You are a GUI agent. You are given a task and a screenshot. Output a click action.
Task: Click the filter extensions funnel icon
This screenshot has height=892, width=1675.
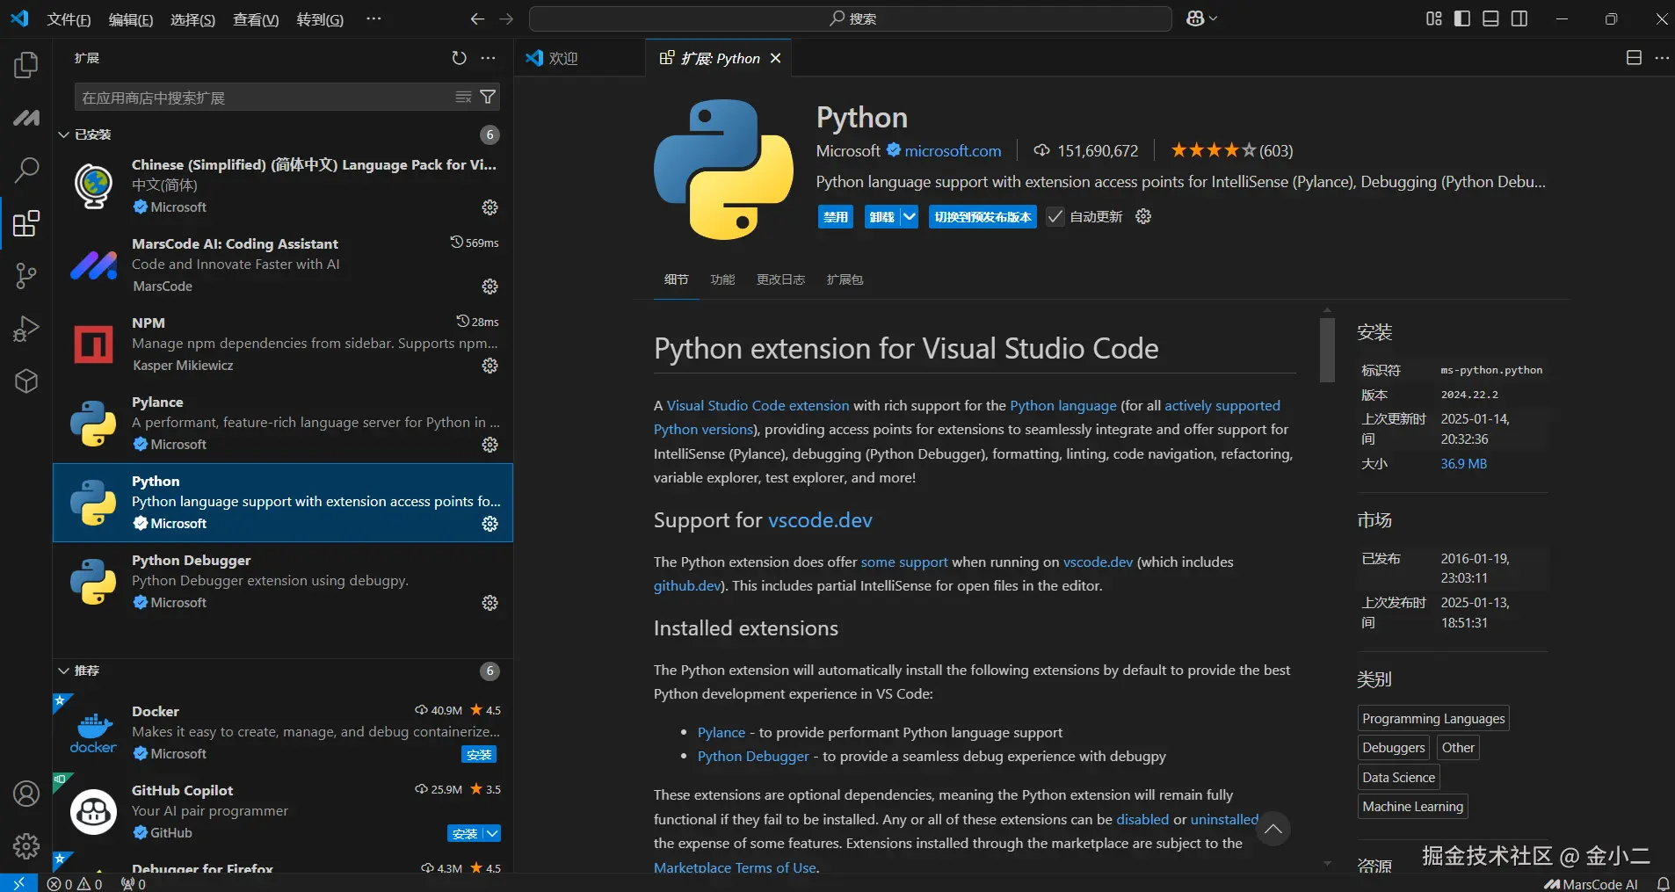tap(488, 98)
